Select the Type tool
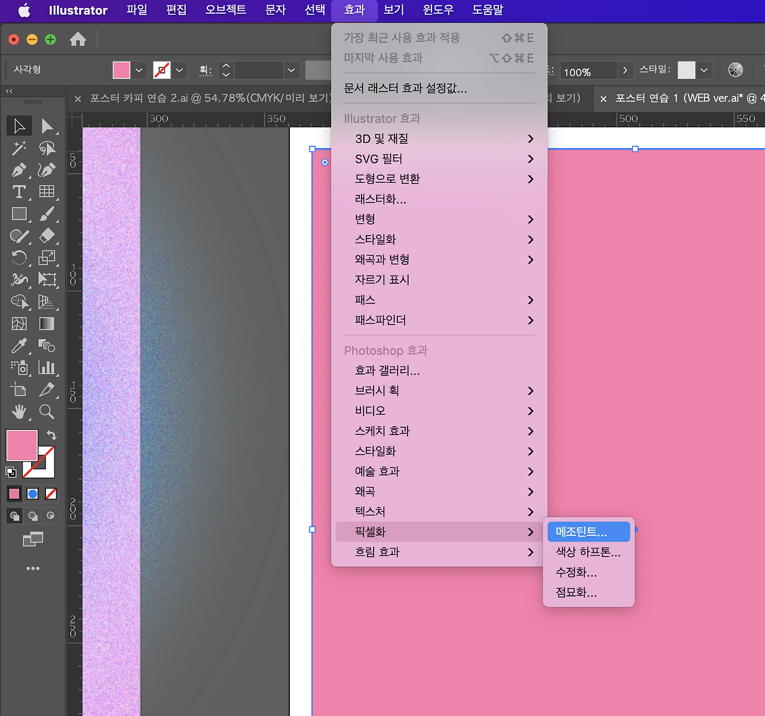 pos(19,192)
